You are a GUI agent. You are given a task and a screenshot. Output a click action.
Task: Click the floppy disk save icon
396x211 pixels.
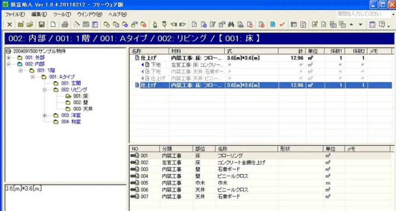pyautogui.click(x=42, y=25)
